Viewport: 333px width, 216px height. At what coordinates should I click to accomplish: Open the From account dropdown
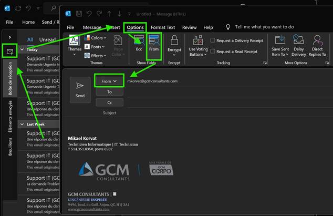[x=109, y=81]
